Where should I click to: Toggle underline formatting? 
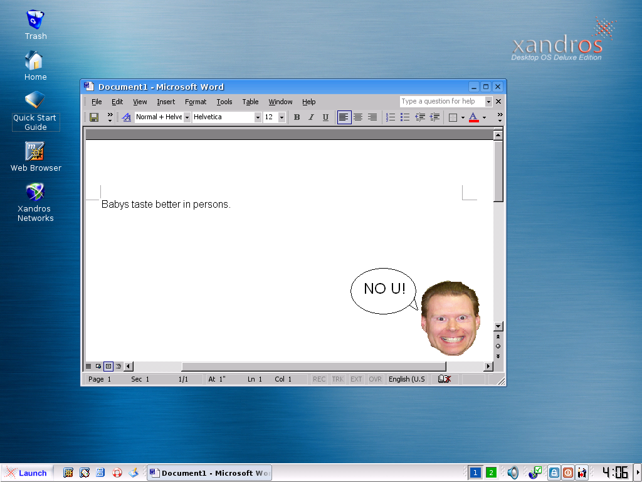click(325, 117)
